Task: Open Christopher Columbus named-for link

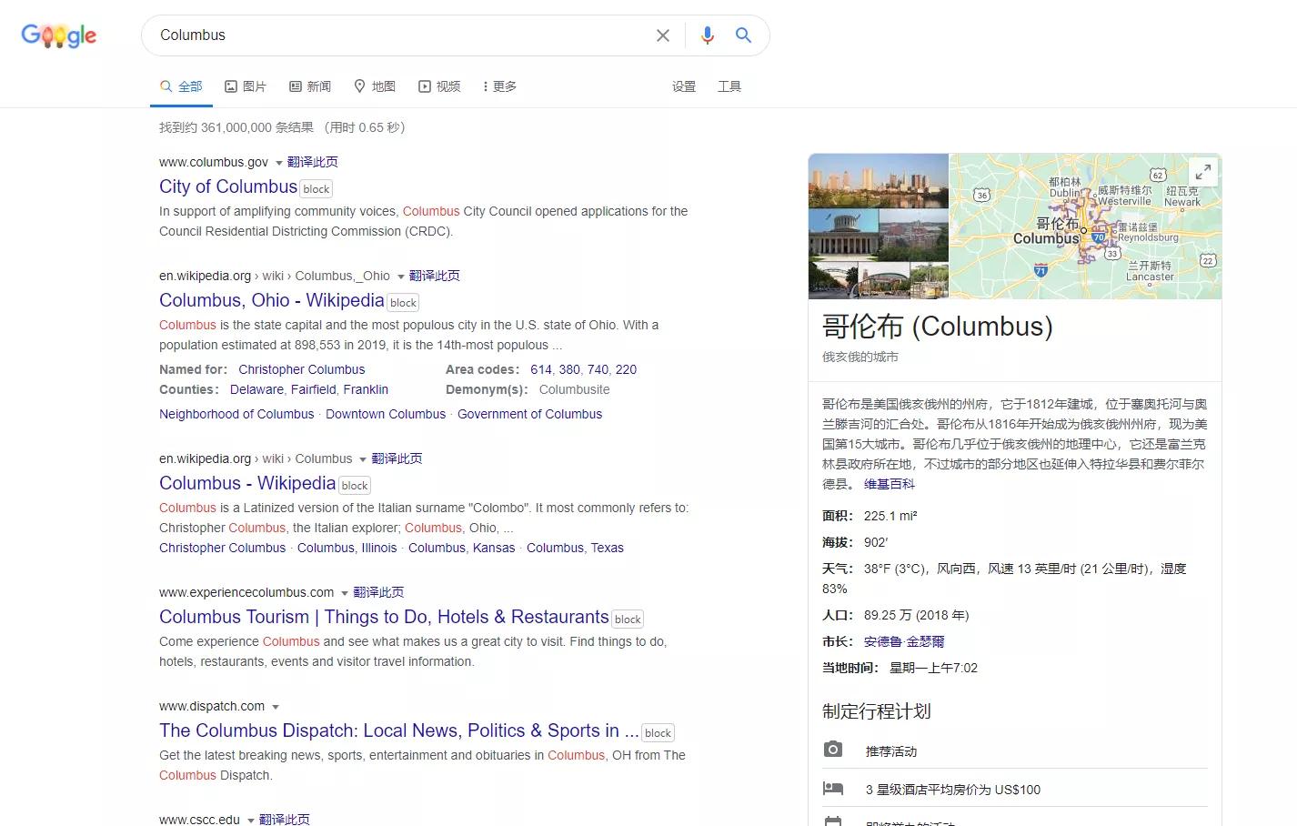Action: tap(302, 369)
